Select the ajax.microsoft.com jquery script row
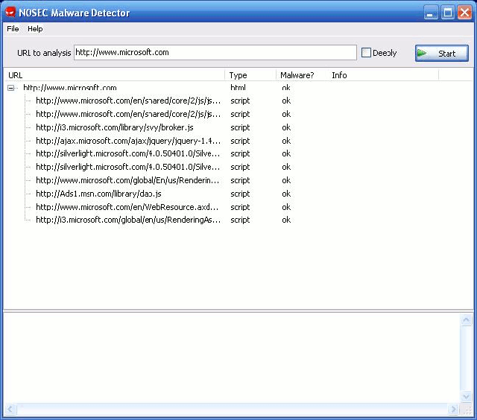This screenshot has height=420, width=477. pyautogui.click(x=127, y=141)
